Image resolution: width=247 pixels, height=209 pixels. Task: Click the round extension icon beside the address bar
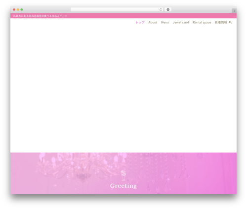point(168,10)
